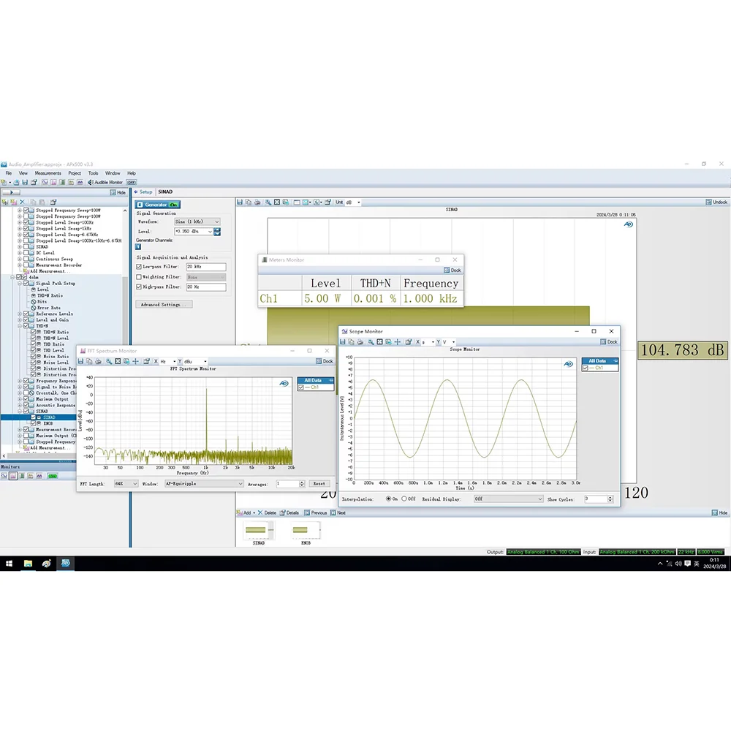Open File Explorer in Windows taskbar

click(x=28, y=564)
